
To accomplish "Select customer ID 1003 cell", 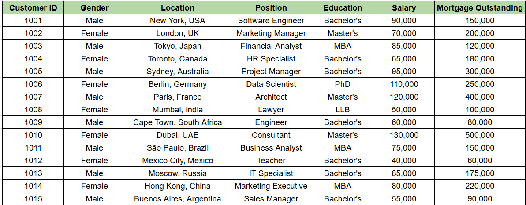I will click(x=33, y=46).
